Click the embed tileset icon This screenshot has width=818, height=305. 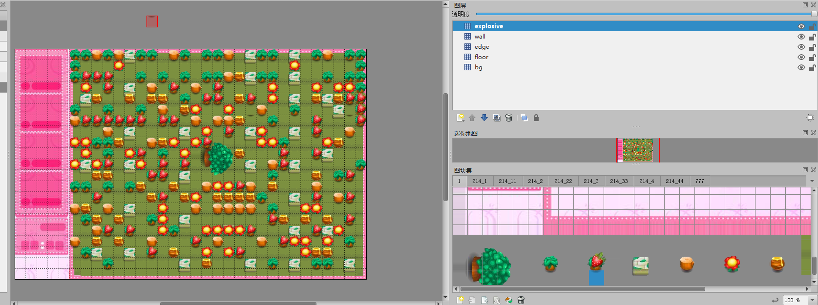pyautogui.click(x=472, y=300)
